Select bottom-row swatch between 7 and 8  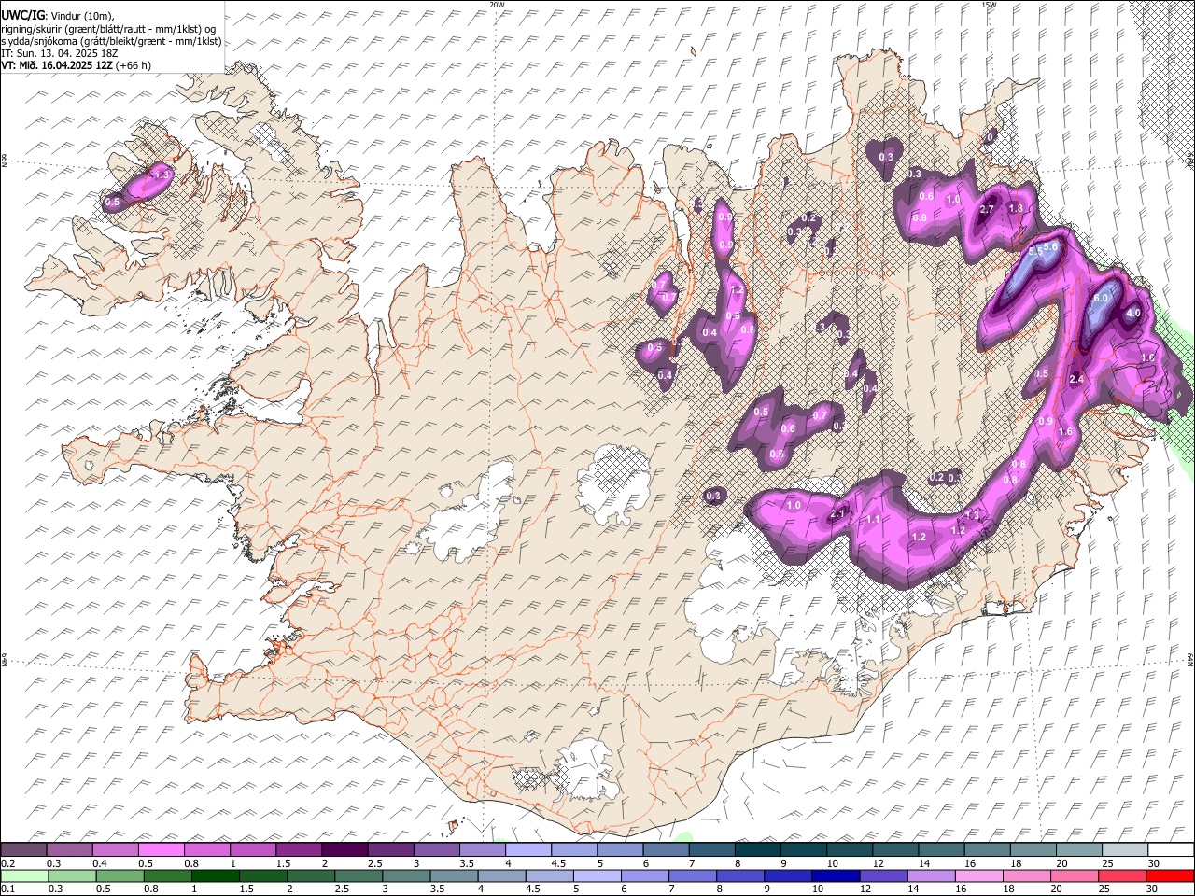[x=693, y=875]
